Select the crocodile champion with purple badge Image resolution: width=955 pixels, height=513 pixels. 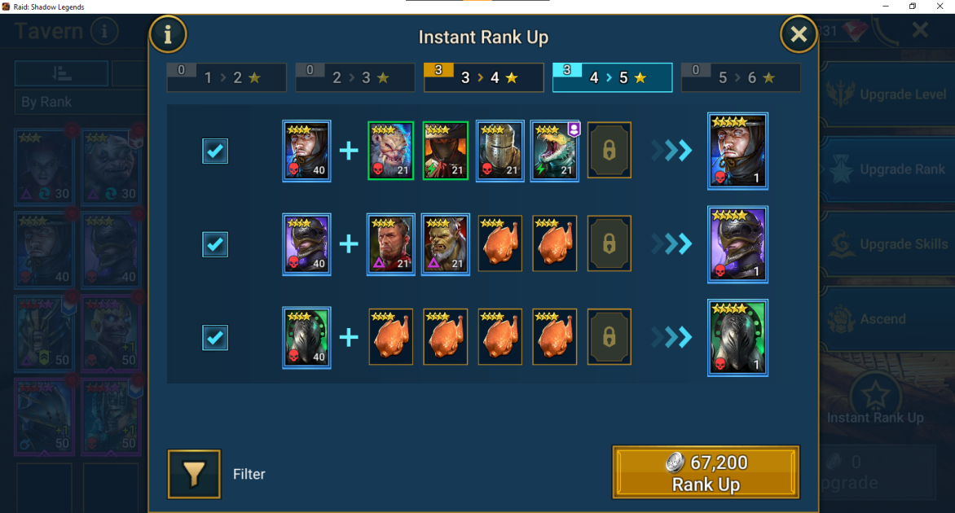[x=555, y=151]
